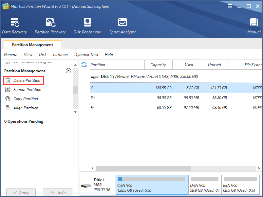The image size is (263, 197).
Task: Open Disk Benchmark
Action: coord(87,26)
